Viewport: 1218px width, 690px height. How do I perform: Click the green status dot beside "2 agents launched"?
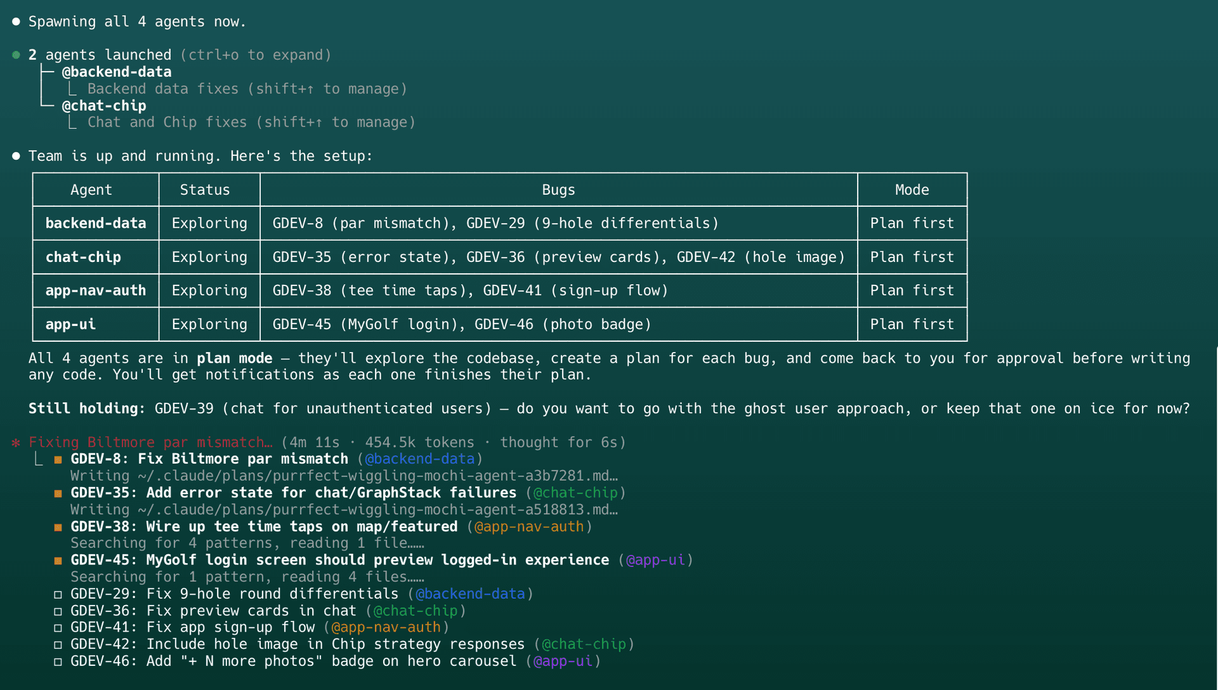15,55
